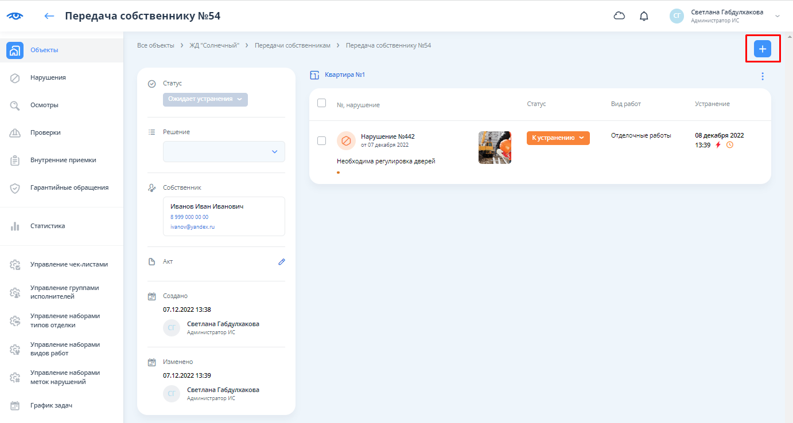Open the Решение dropdown field
Image resolution: width=793 pixels, height=423 pixels.
(x=224, y=152)
